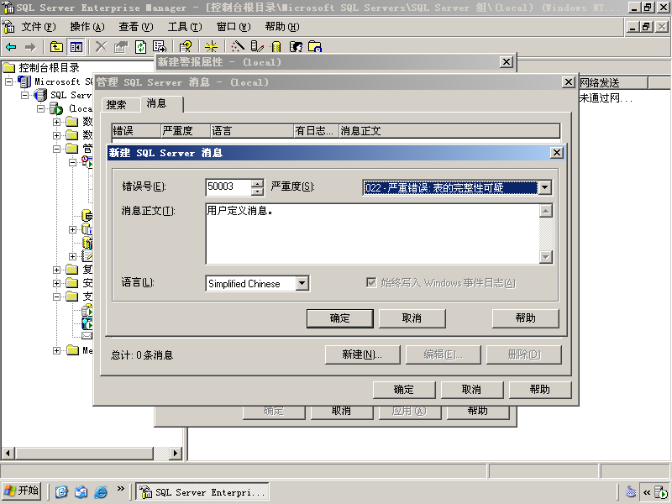Click 确定 in the 管理 SQL Server 消息 dialog

pos(404,390)
